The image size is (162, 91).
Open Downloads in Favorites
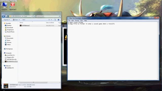(x=10, y=28)
